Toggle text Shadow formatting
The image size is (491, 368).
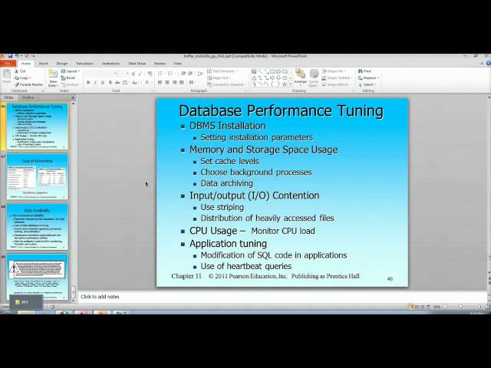coord(110,83)
